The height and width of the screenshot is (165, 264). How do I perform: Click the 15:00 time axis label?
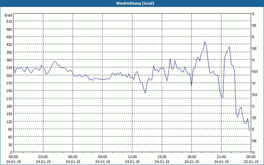[162, 157]
